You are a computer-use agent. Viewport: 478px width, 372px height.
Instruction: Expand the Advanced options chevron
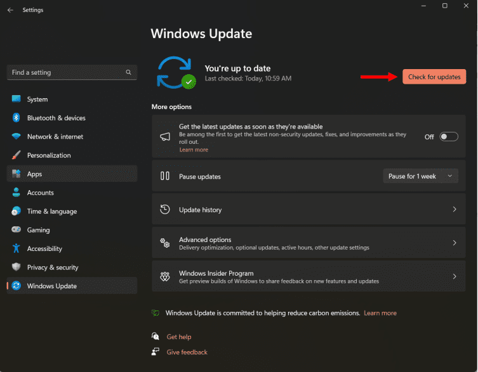click(x=454, y=243)
